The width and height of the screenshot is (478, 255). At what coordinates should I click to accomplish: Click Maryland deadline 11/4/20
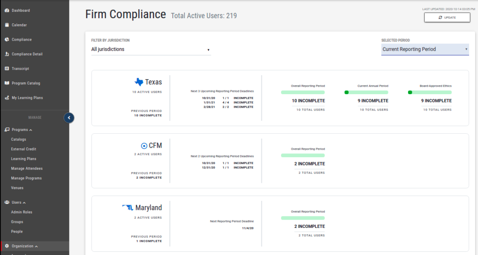click(x=248, y=228)
